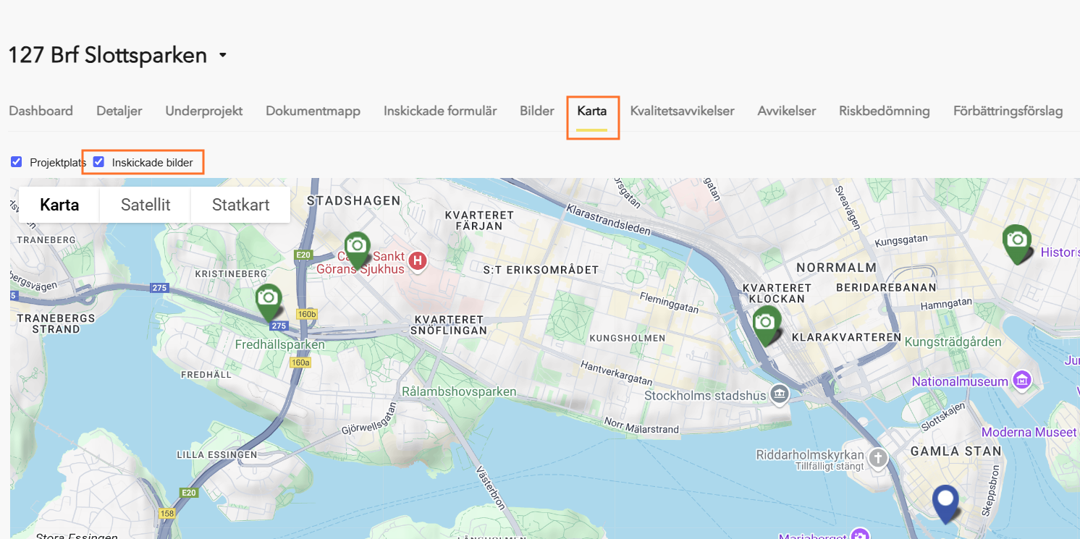Click the GAMLA STAN district label
This screenshot has width=1080, height=539.
click(955, 451)
